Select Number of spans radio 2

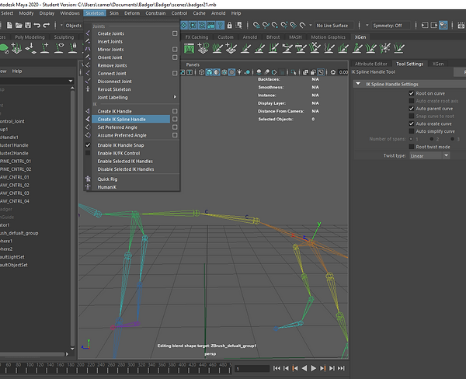[x=432, y=139]
